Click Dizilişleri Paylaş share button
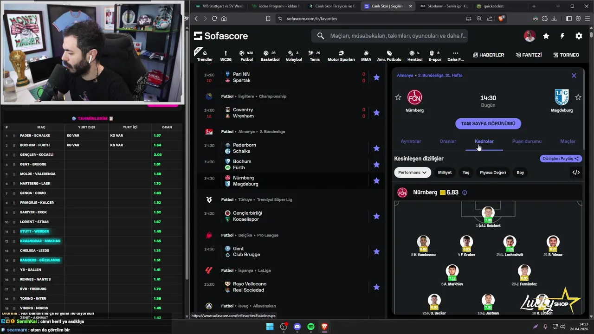The width and height of the screenshot is (594, 334). click(x=561, y=159)
